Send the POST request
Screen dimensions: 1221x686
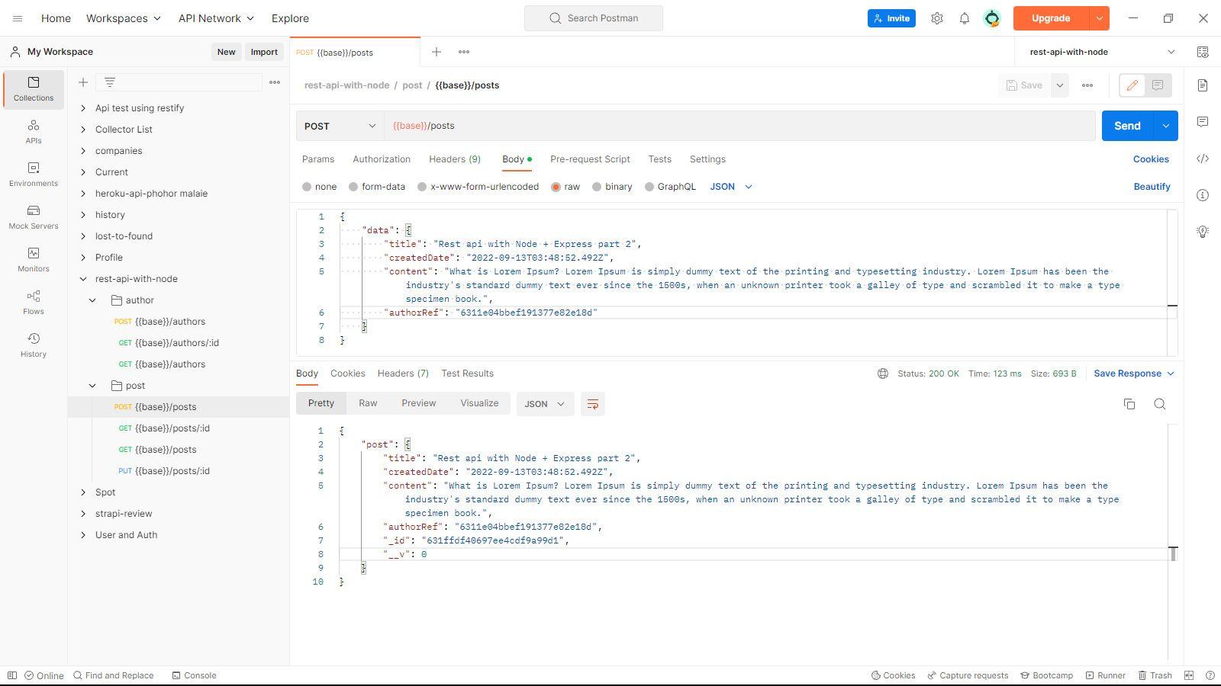(1127, 126)
